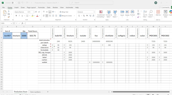172x95 pixels.
Task: Open the Item numbers sheet tab
Action: click(35, 92)
